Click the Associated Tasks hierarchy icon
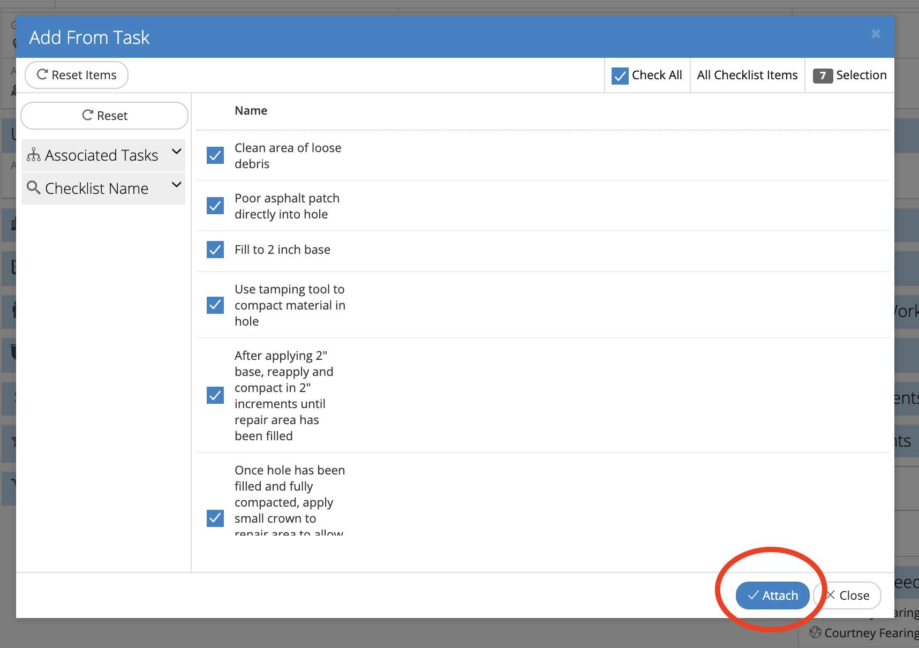This screenshot has height=648, width=919. (34, 155)
